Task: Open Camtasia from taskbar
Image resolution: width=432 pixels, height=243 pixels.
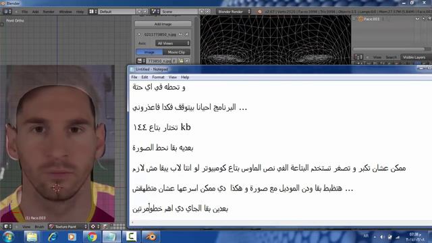Action: 131,237
